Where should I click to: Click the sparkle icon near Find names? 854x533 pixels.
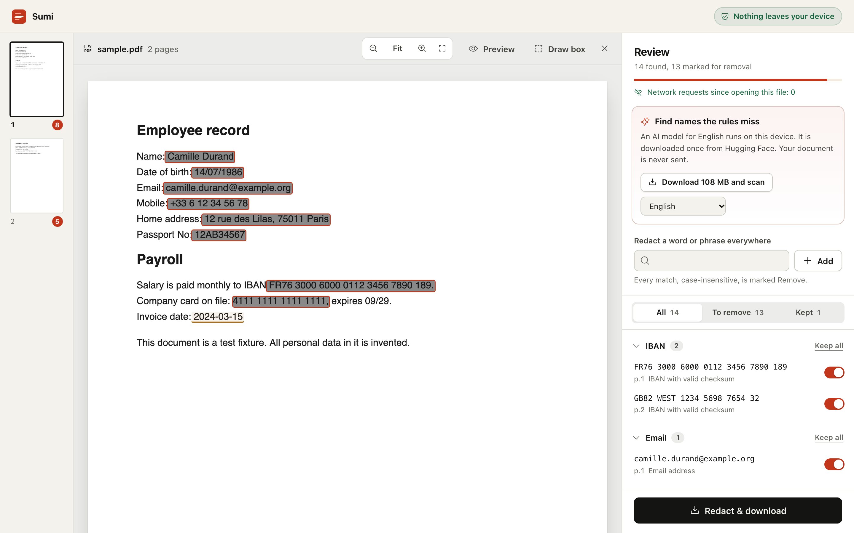[x=646, y=122]
